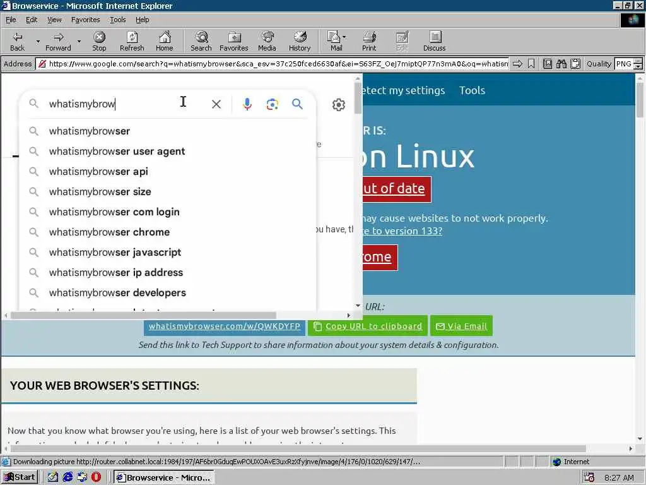Click the Via Email button
646x485 pixels.
click(461, 326)
